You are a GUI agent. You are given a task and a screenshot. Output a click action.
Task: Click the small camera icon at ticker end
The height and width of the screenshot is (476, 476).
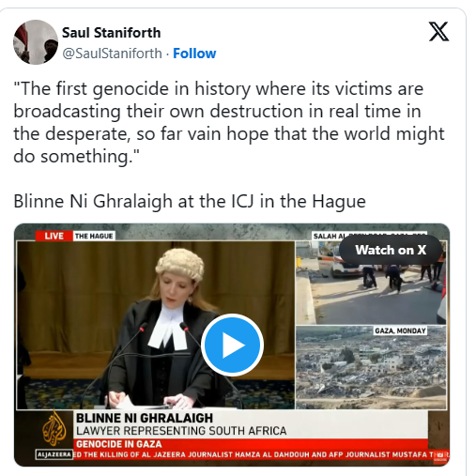pyautogui.click(x=440, y=455)
